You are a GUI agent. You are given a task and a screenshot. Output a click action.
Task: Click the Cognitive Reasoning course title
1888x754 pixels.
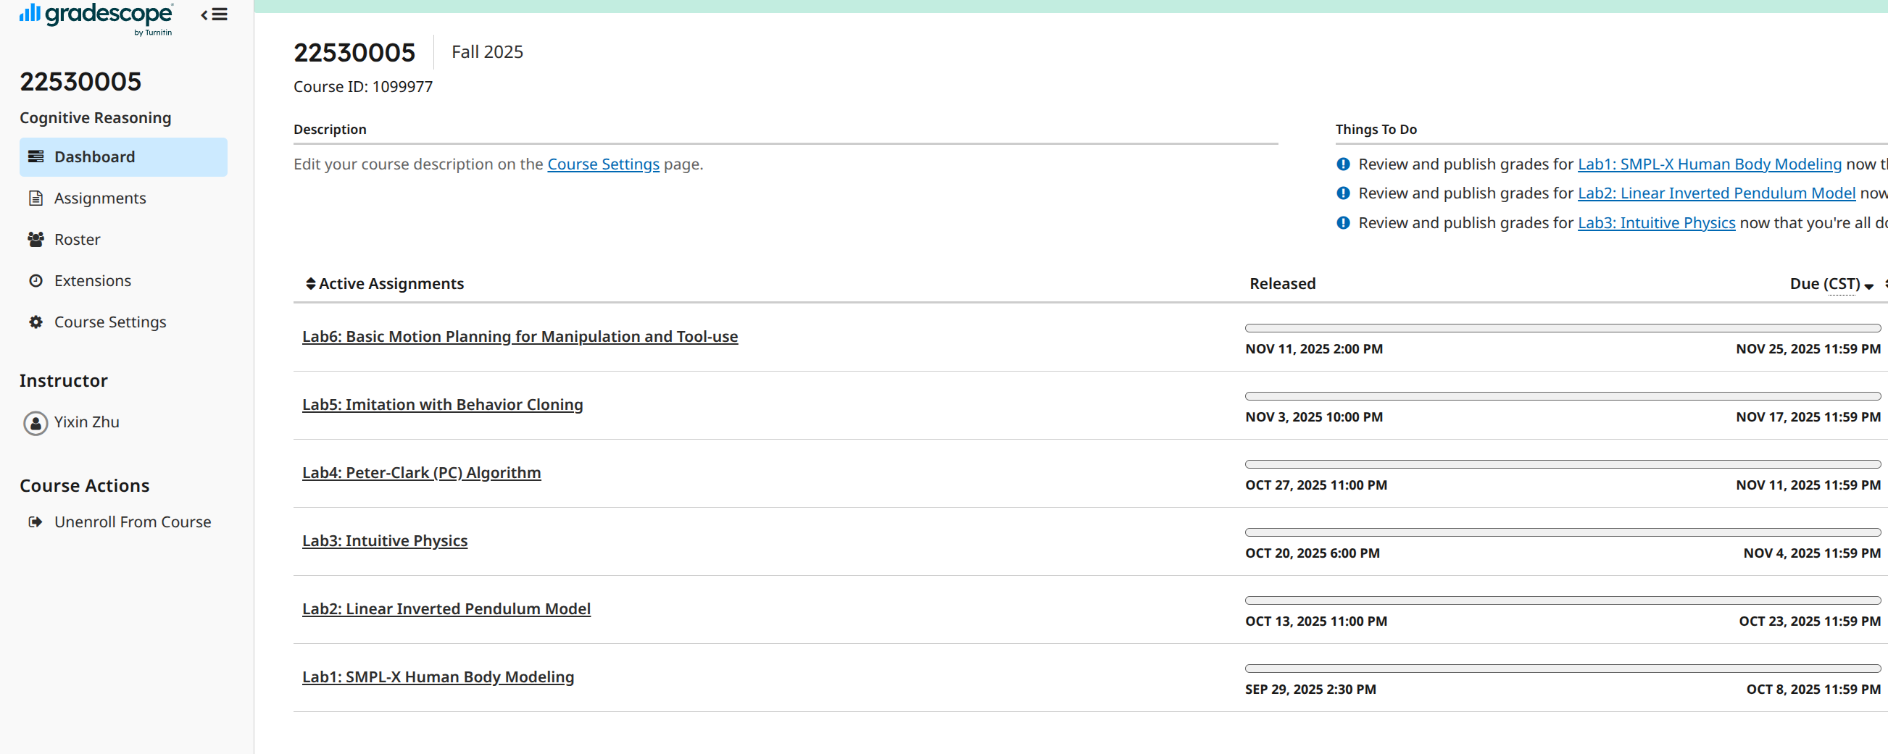pyautogui.click(x=95, y=118)
